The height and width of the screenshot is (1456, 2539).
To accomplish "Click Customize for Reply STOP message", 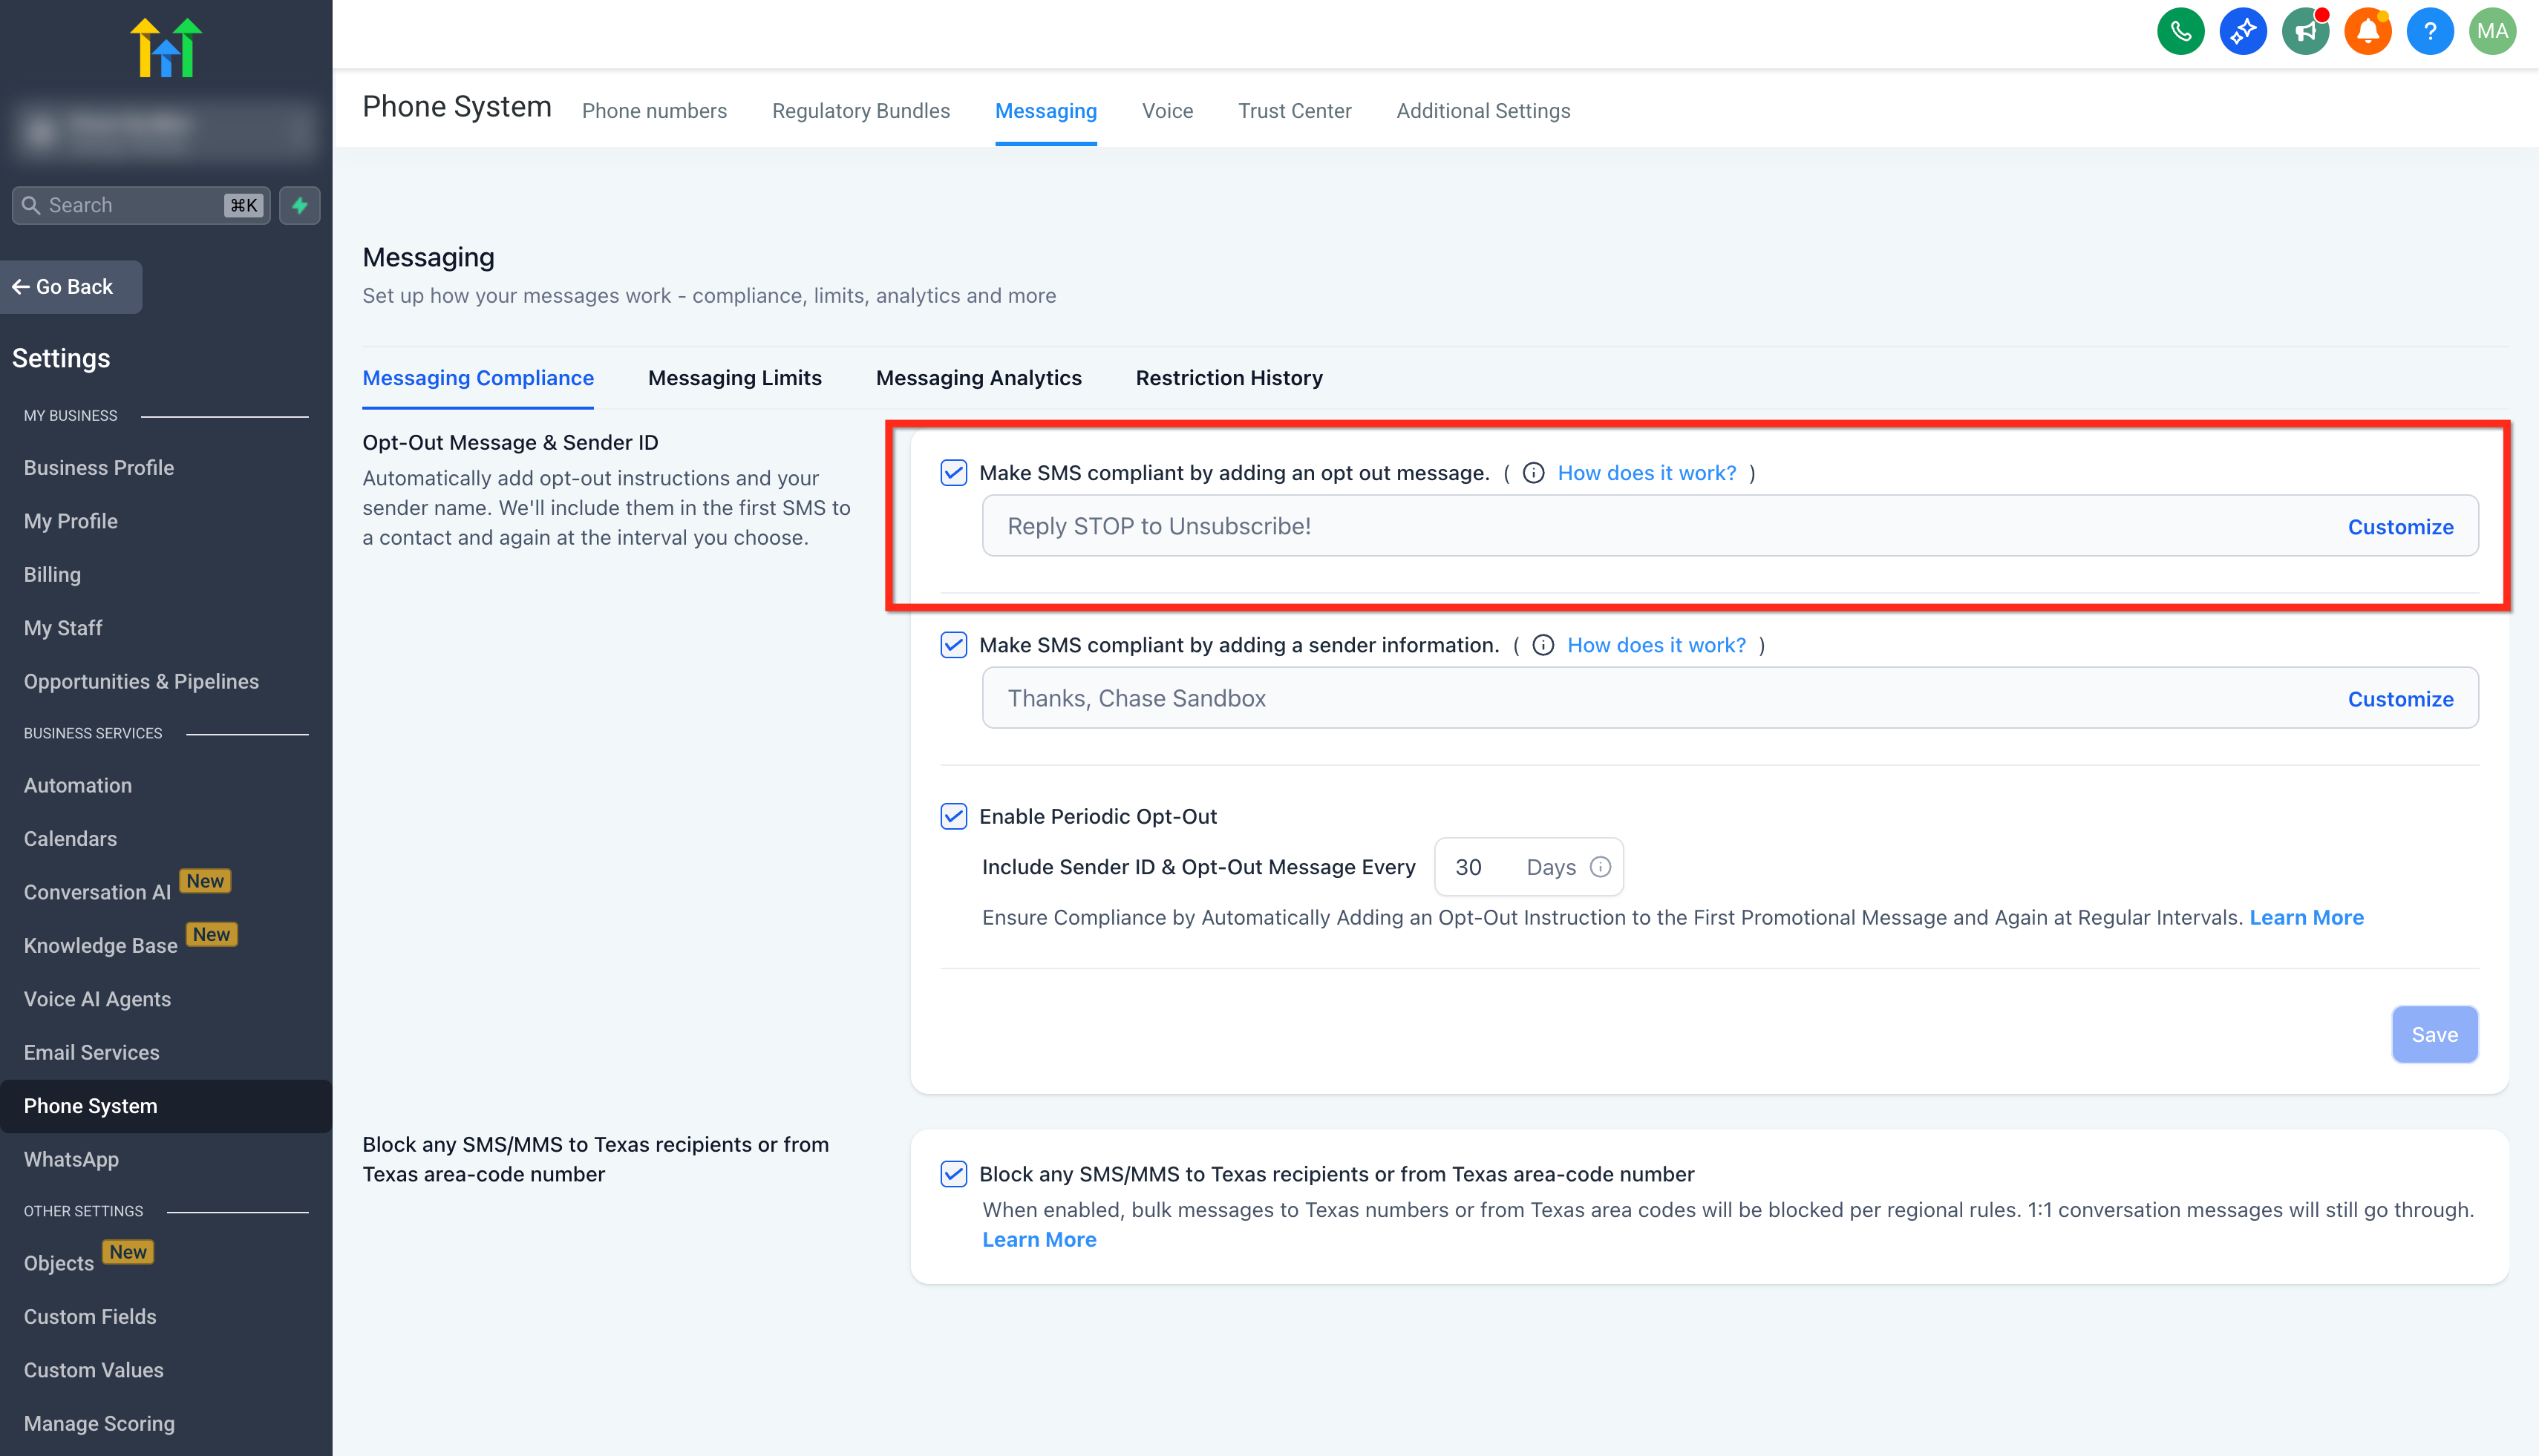I will [2400, 527].
